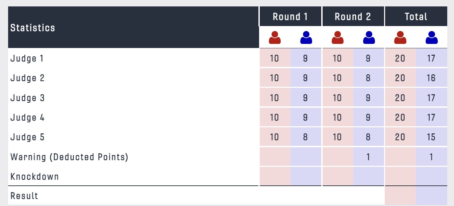Click the Knockdown row label
This screenshot has height=206, width=454.
[34, 177]
